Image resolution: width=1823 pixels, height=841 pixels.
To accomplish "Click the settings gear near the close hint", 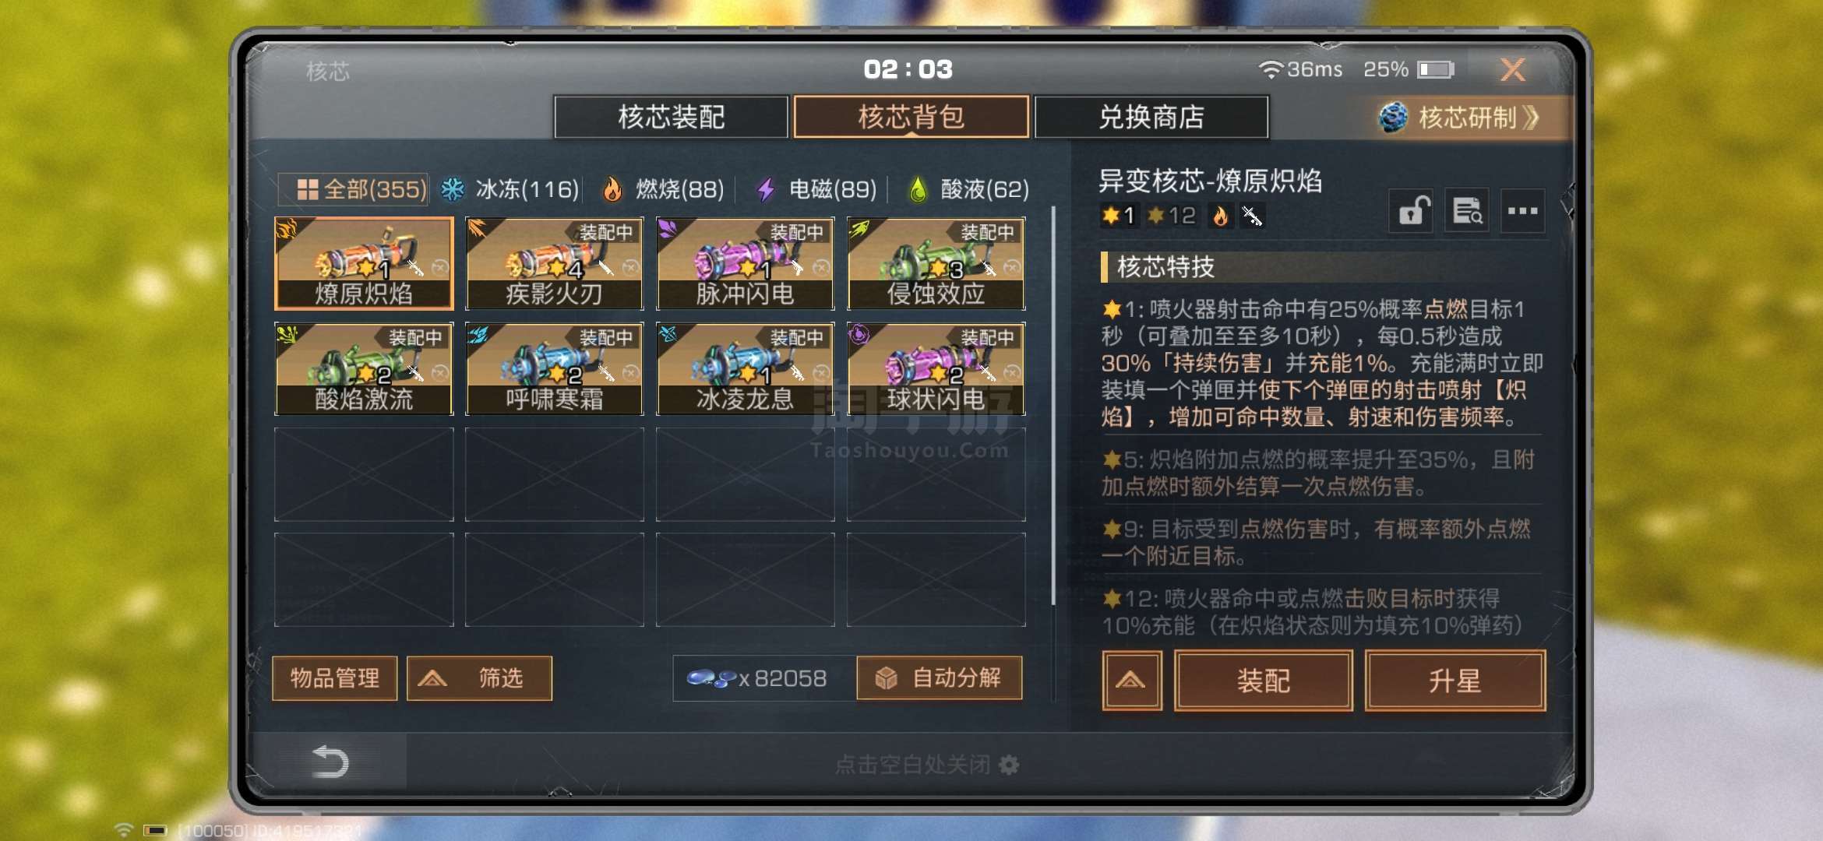I will [1009, 765].
